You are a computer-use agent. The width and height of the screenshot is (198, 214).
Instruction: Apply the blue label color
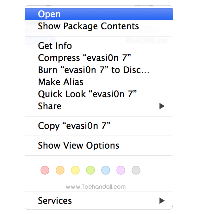pyautogui.click(x=106, y=170)
